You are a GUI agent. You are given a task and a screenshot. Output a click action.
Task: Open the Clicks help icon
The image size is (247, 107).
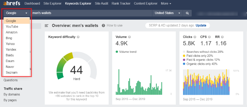point(195,37)
